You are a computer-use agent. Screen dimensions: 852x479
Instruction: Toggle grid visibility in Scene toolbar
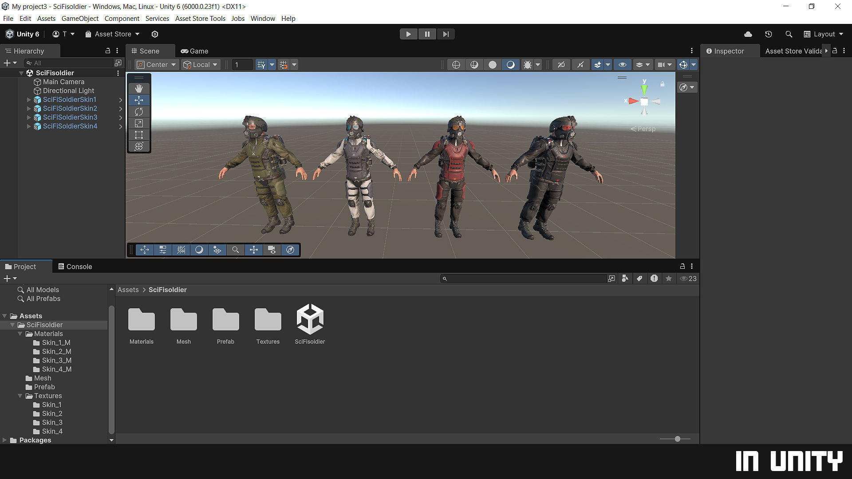(261, 65)
